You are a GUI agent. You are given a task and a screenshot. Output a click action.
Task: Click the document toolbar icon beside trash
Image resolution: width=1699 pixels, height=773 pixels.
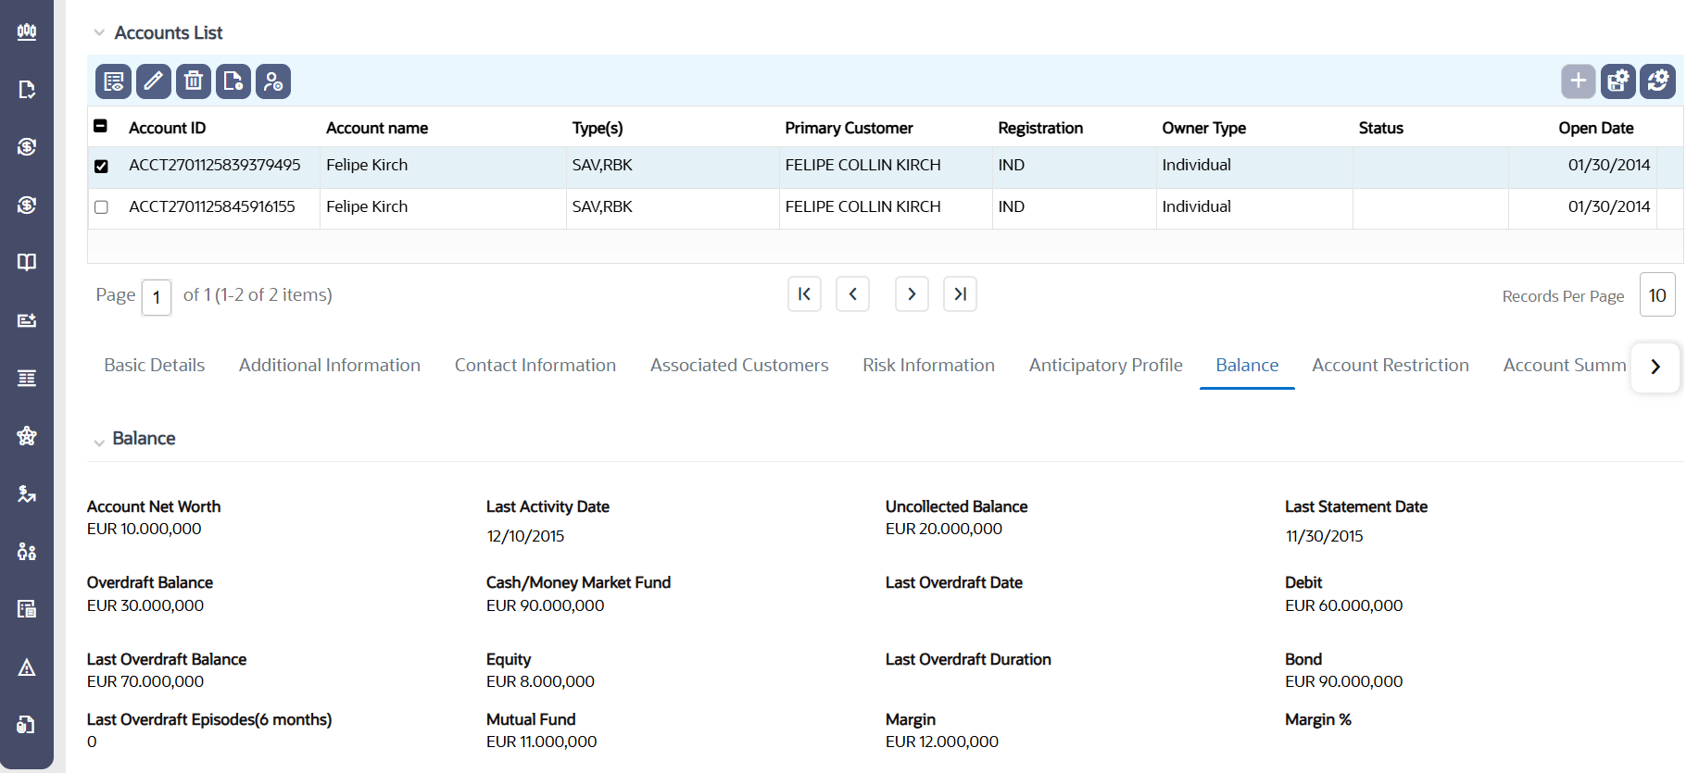point(233,81)
